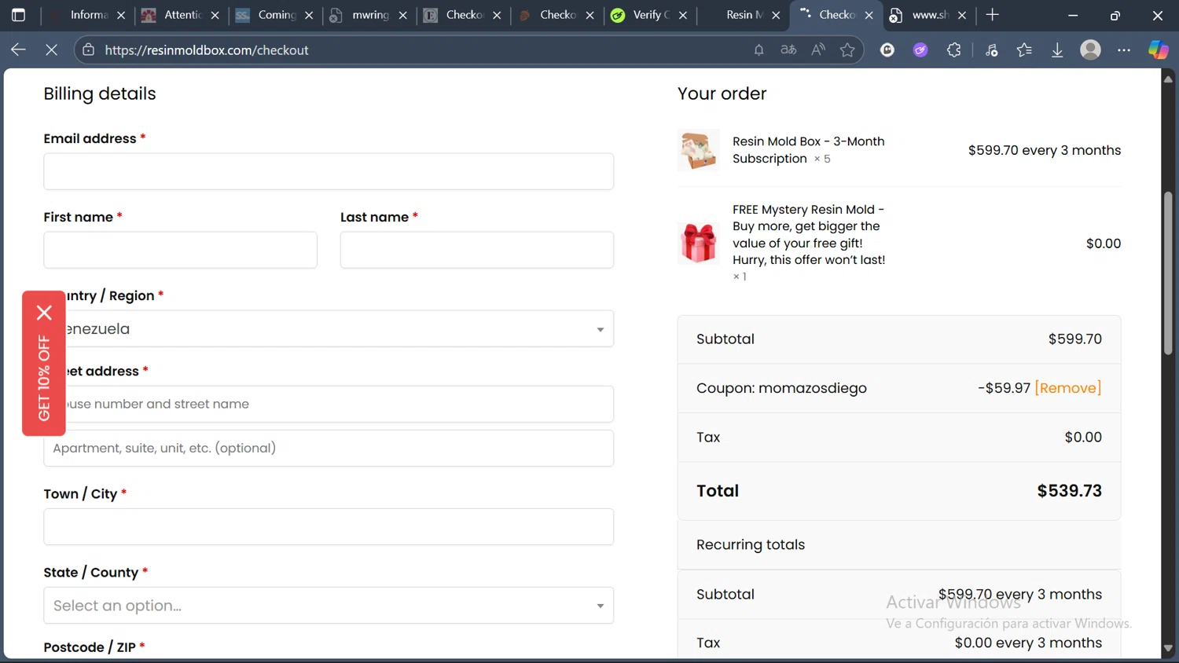
Task: Open the Country / Region dropdown
Action: (x=329, y=329)
